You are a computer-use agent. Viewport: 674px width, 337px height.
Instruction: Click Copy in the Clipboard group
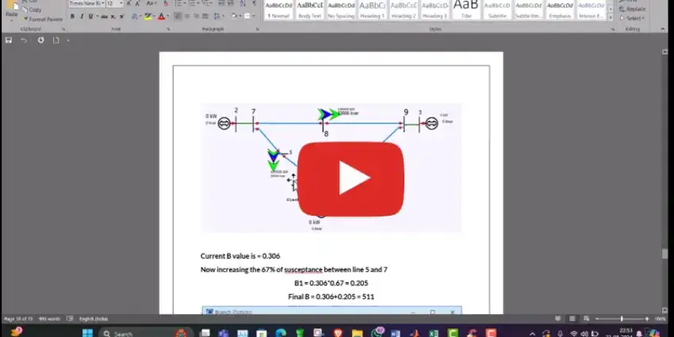coord(33,10)
